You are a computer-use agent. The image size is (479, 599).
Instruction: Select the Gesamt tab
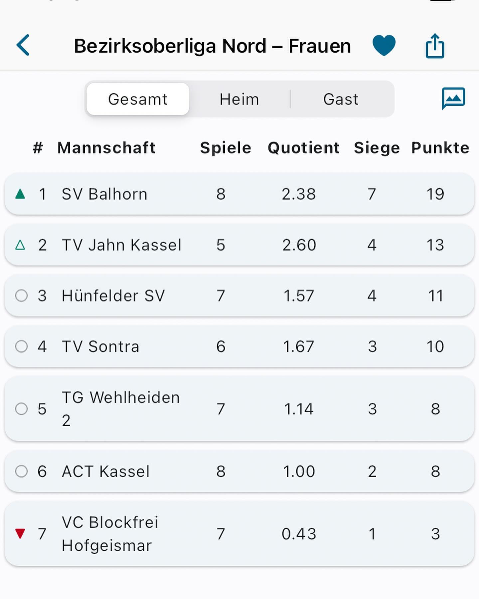tap(138, 99)
